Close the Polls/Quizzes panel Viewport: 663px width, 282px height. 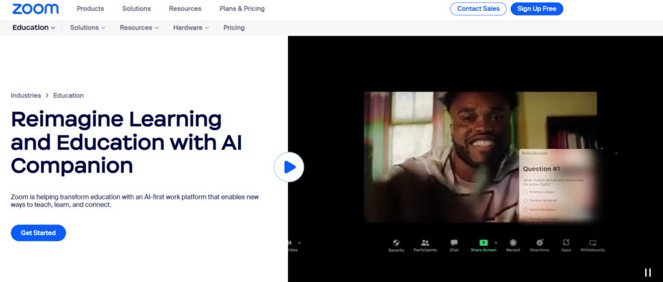(x=616, y=153)
